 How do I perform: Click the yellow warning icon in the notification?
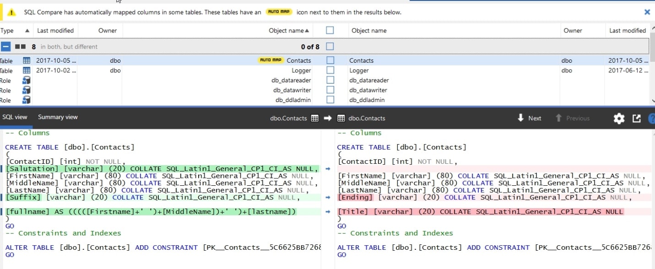tap(12, 12)
